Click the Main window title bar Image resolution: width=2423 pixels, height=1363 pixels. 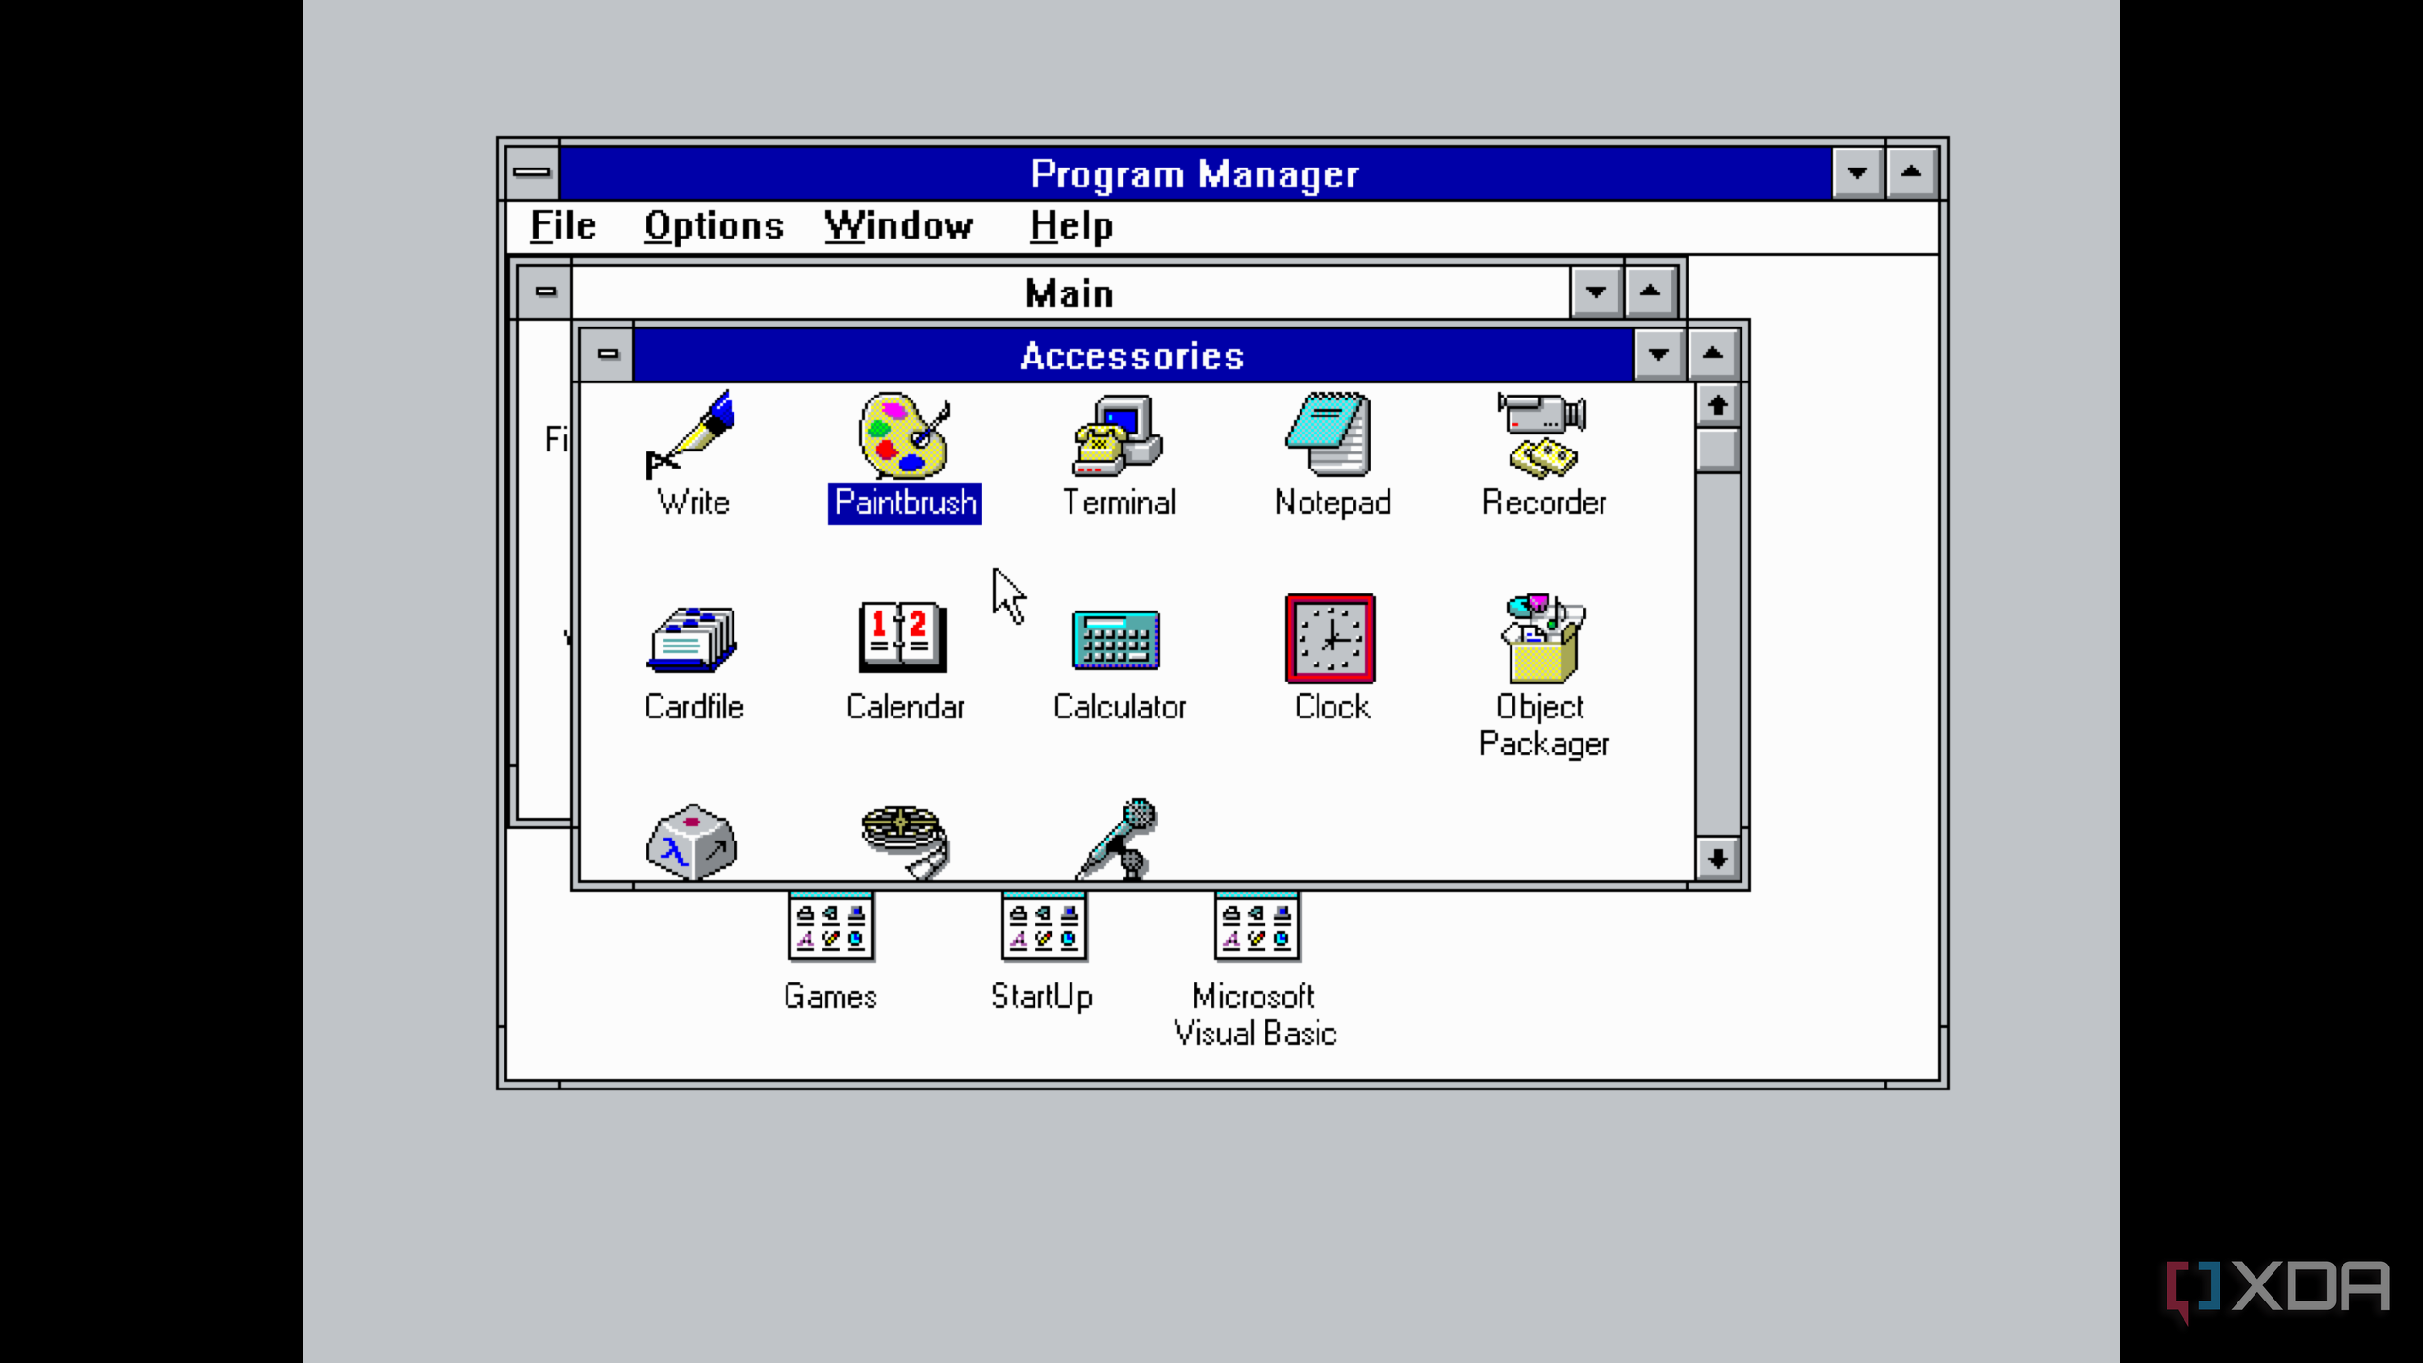click(x=1070, y=292)
